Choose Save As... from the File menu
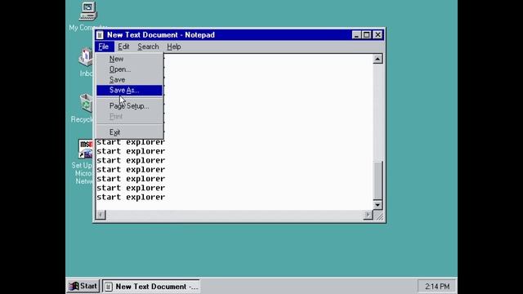523x294 pixels. (x=129, y=90)
